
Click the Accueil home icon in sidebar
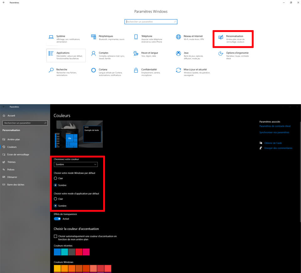(4, 116)
